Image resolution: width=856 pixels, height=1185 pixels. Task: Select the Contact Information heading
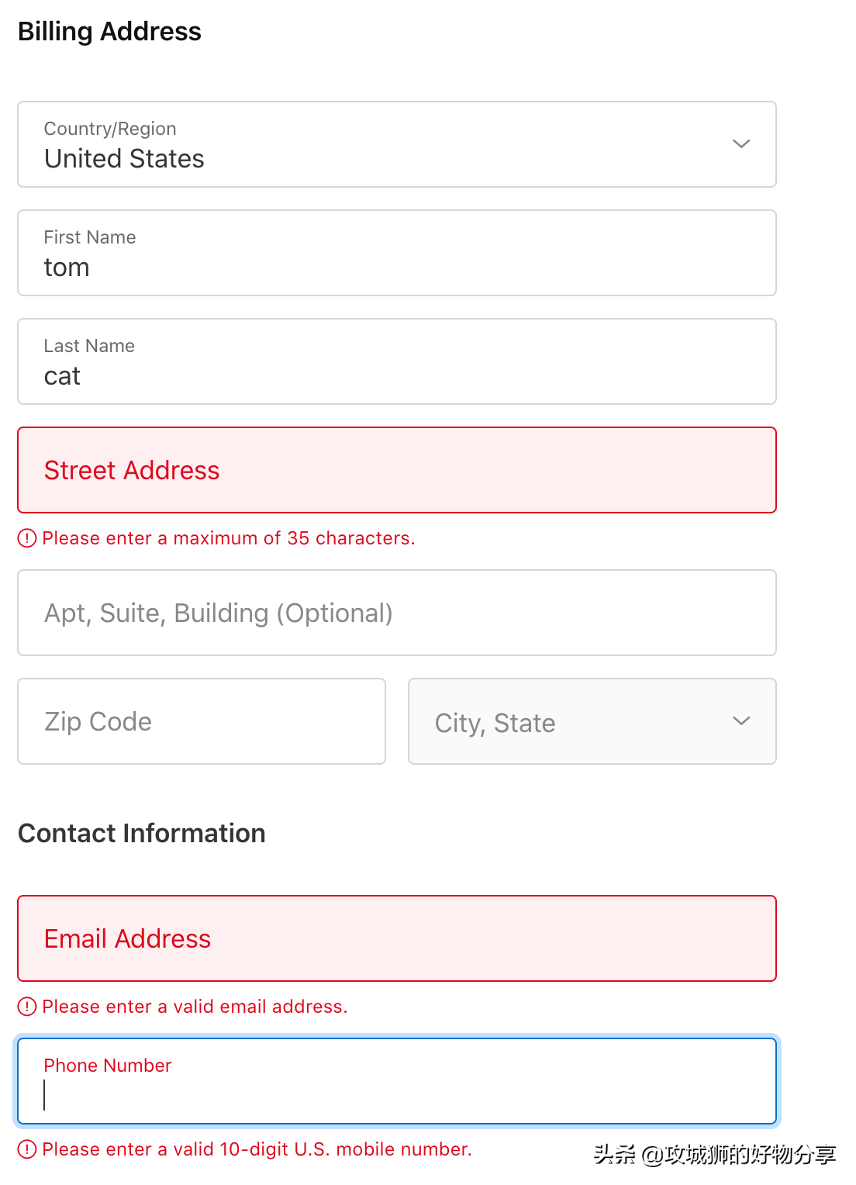pyautogui.click(x=142, y=833)
